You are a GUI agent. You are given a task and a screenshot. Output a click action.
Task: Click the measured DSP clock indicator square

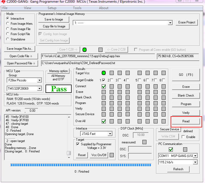144,142
